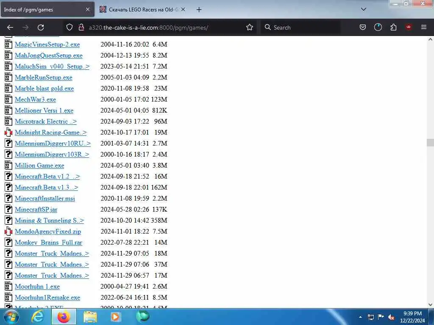Viewport: 434px width, 325px height.
Task: Open a new browser tab
Action: [x=199, y=10]
